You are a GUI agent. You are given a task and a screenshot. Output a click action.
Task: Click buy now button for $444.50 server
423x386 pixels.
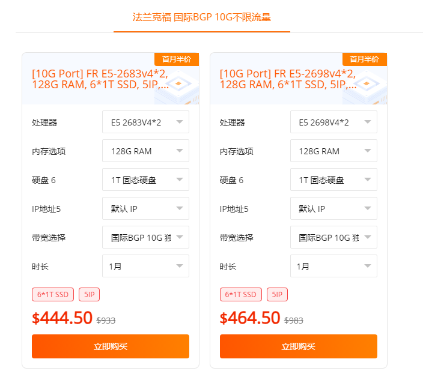click(111, 346)
